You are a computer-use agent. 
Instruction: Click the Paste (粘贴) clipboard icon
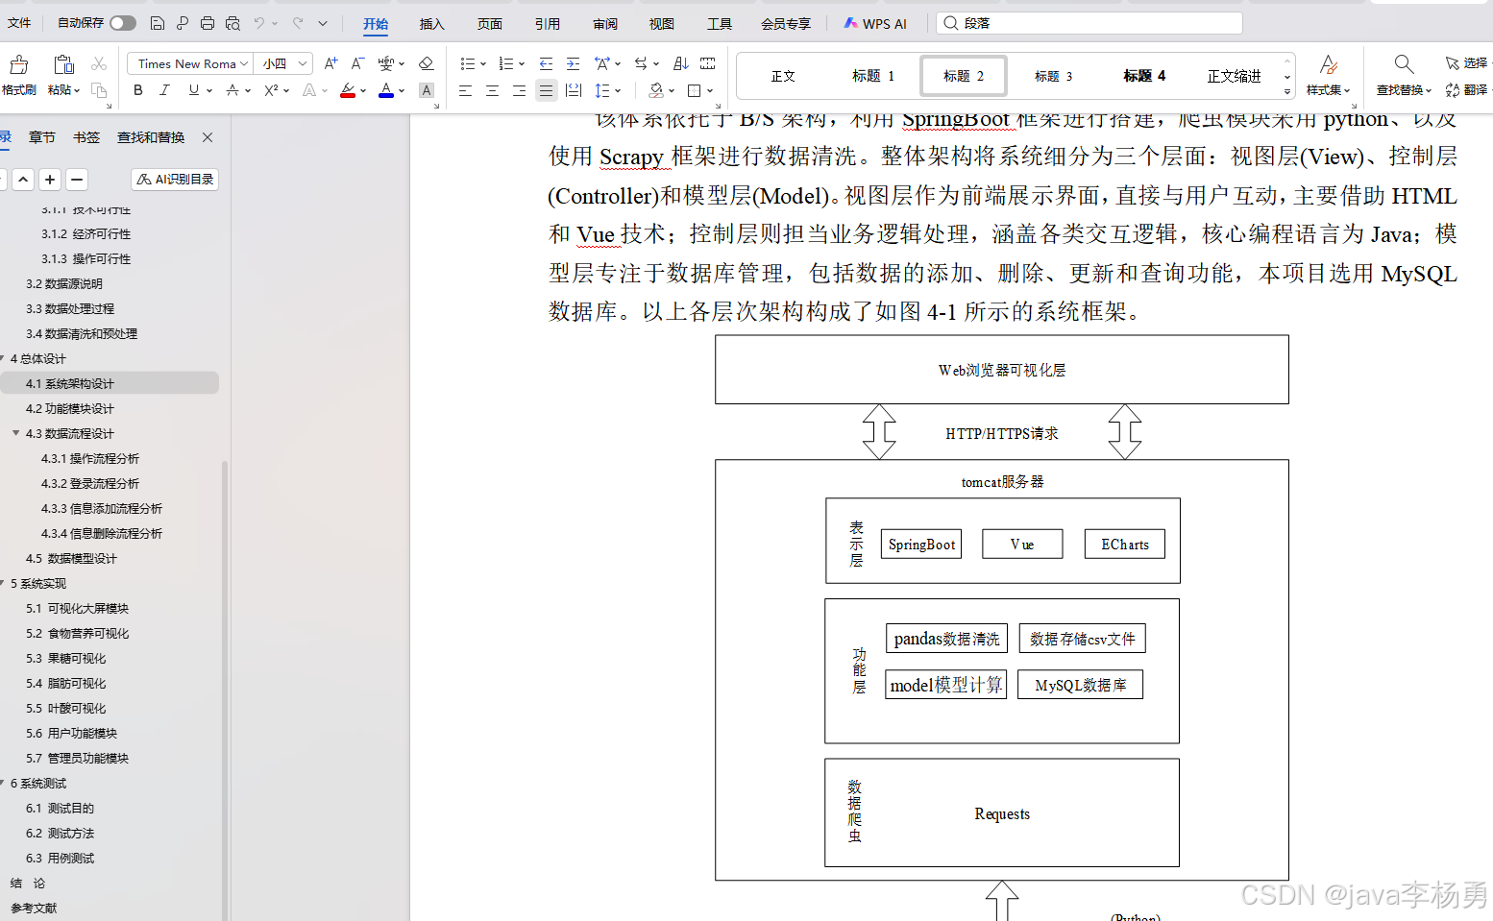[63, 64]
